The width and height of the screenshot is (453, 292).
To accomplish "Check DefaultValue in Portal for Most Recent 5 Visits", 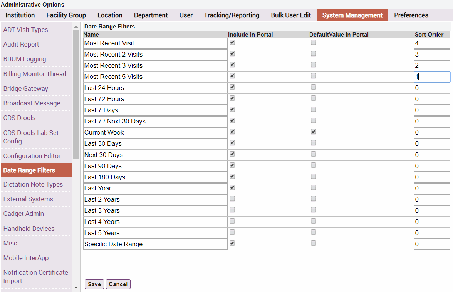I will [314, 76].
